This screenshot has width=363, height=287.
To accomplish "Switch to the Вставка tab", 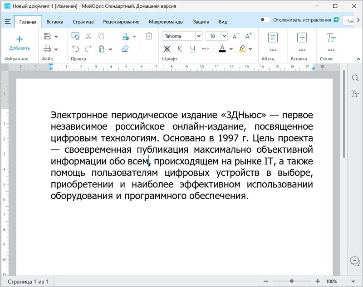I will (55, 22).
